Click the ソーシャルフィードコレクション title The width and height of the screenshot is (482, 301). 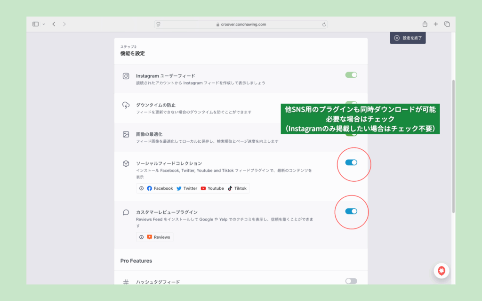[x=169, y=163]
